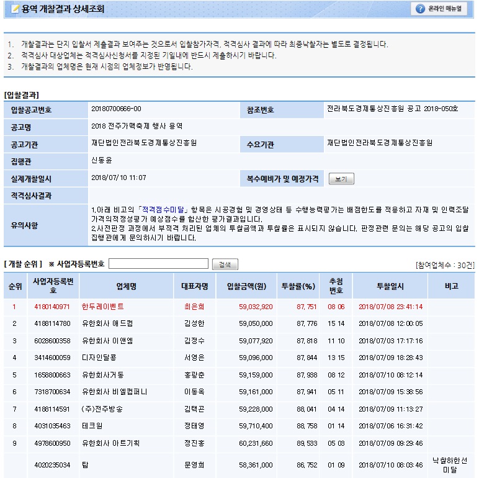Click the 검색 button next to registration field
This screenshot has width=479, height=478.
pos(225,264)
